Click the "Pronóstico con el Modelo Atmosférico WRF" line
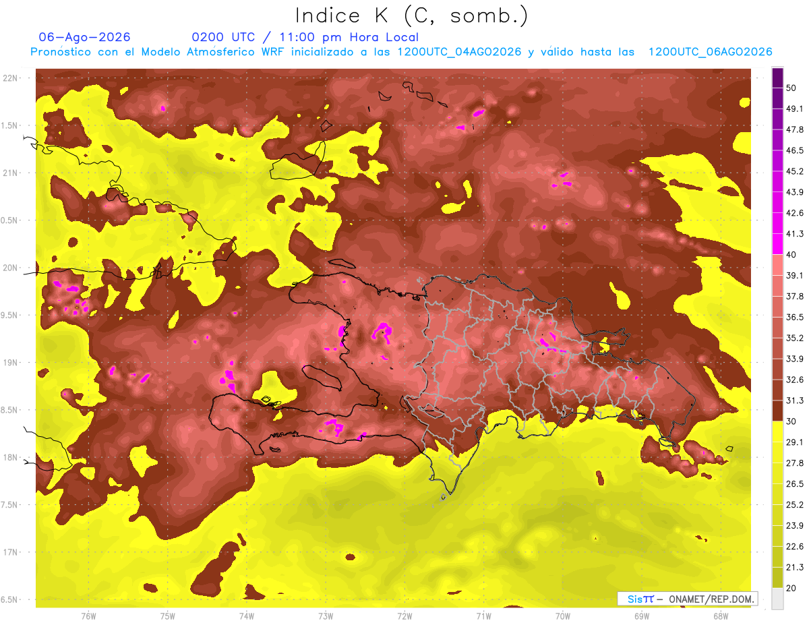The image size is (809, 625). 401,52
